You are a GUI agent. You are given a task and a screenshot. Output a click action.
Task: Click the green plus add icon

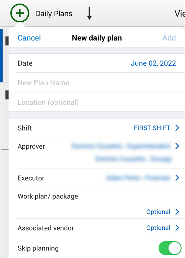(20, 13)
